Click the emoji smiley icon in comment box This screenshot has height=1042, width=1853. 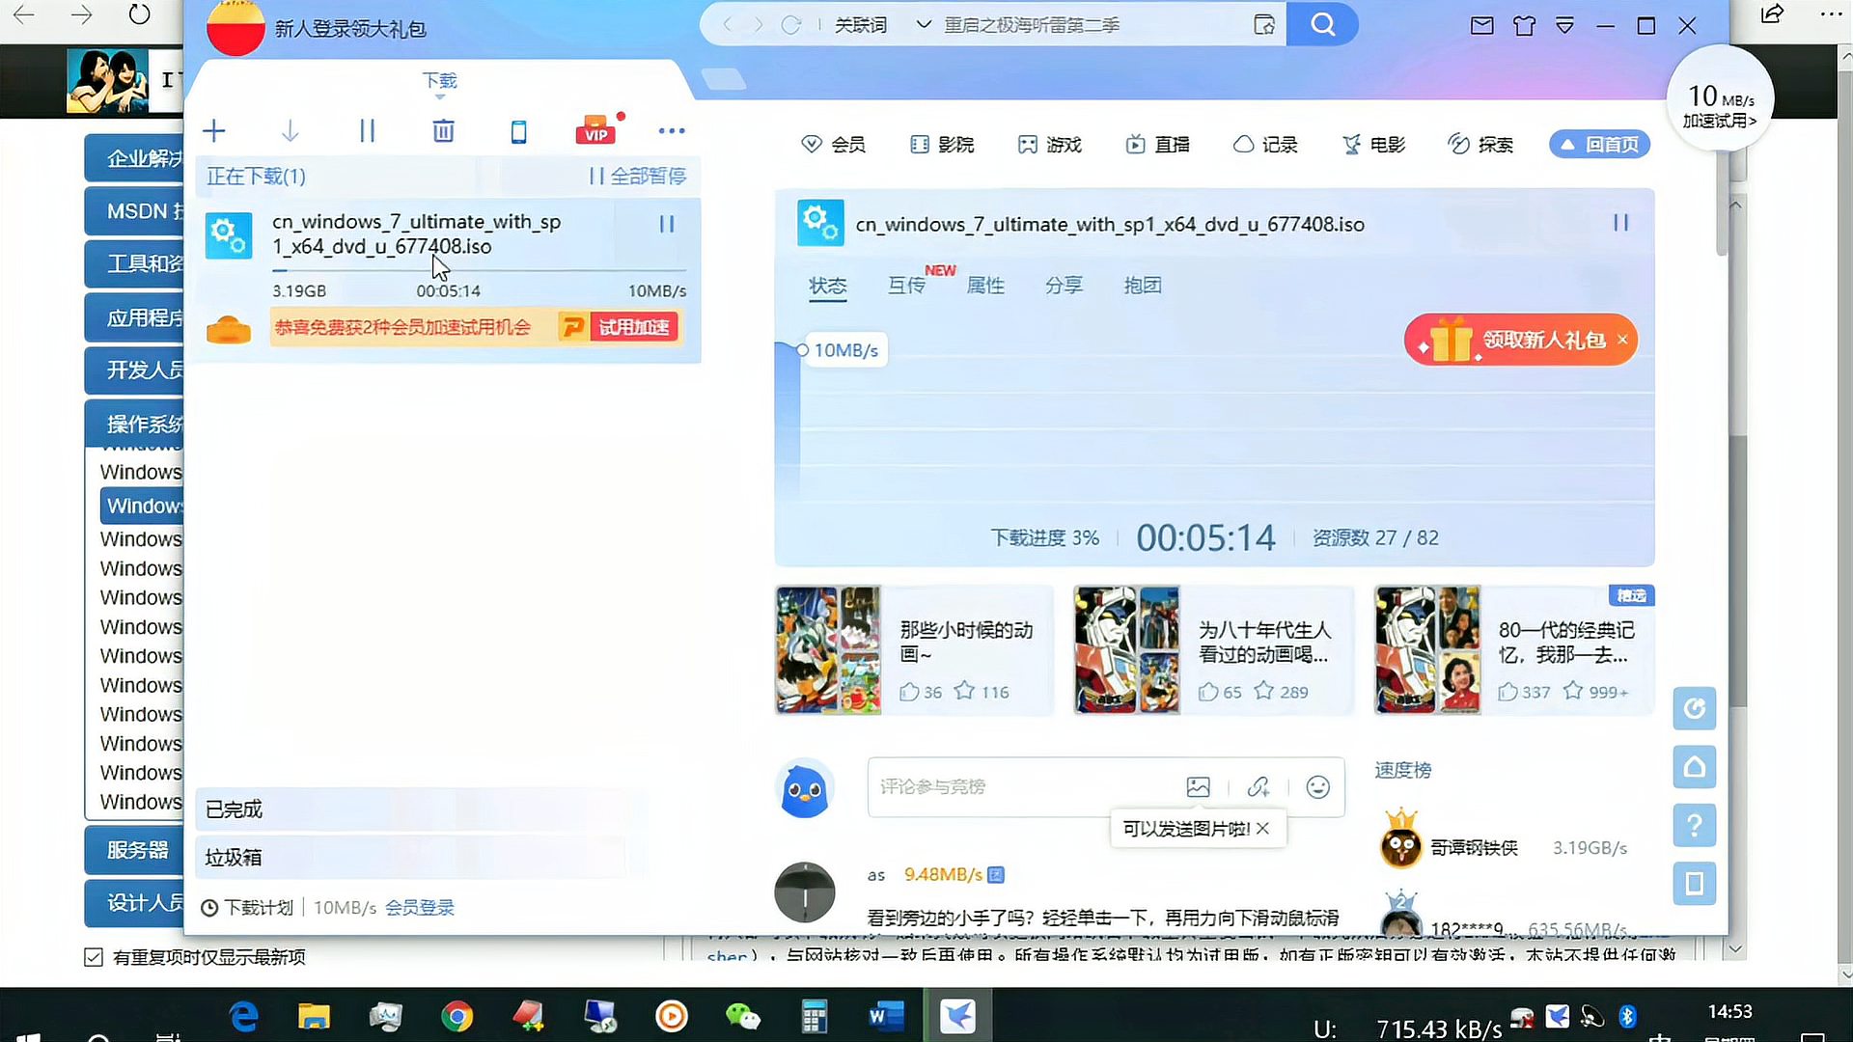coord(1317,787)
